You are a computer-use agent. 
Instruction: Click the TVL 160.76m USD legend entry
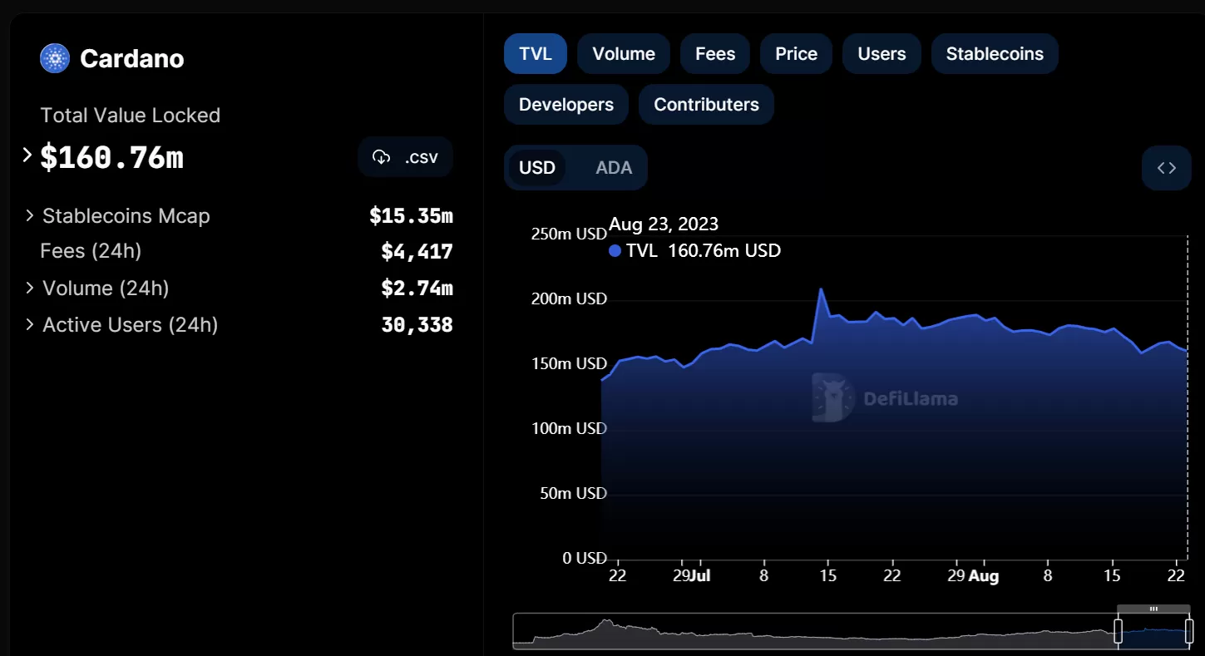[x=695, y=250]
